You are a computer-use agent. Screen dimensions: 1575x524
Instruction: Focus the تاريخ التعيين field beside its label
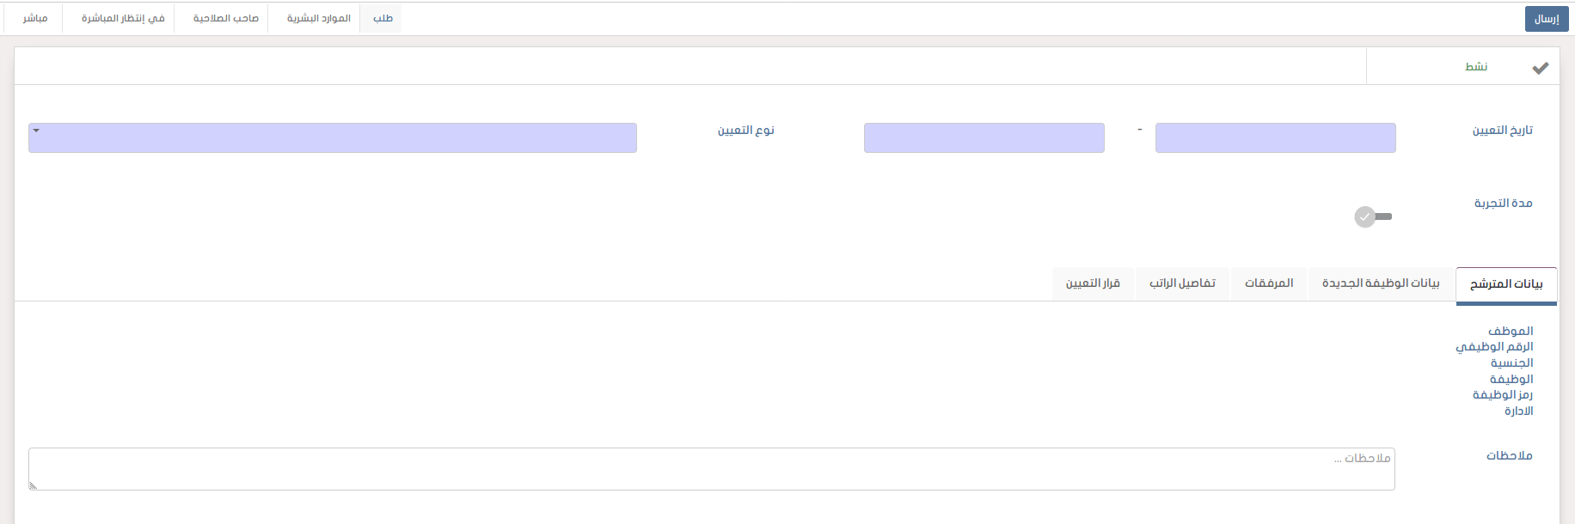tap(1274, 137)
